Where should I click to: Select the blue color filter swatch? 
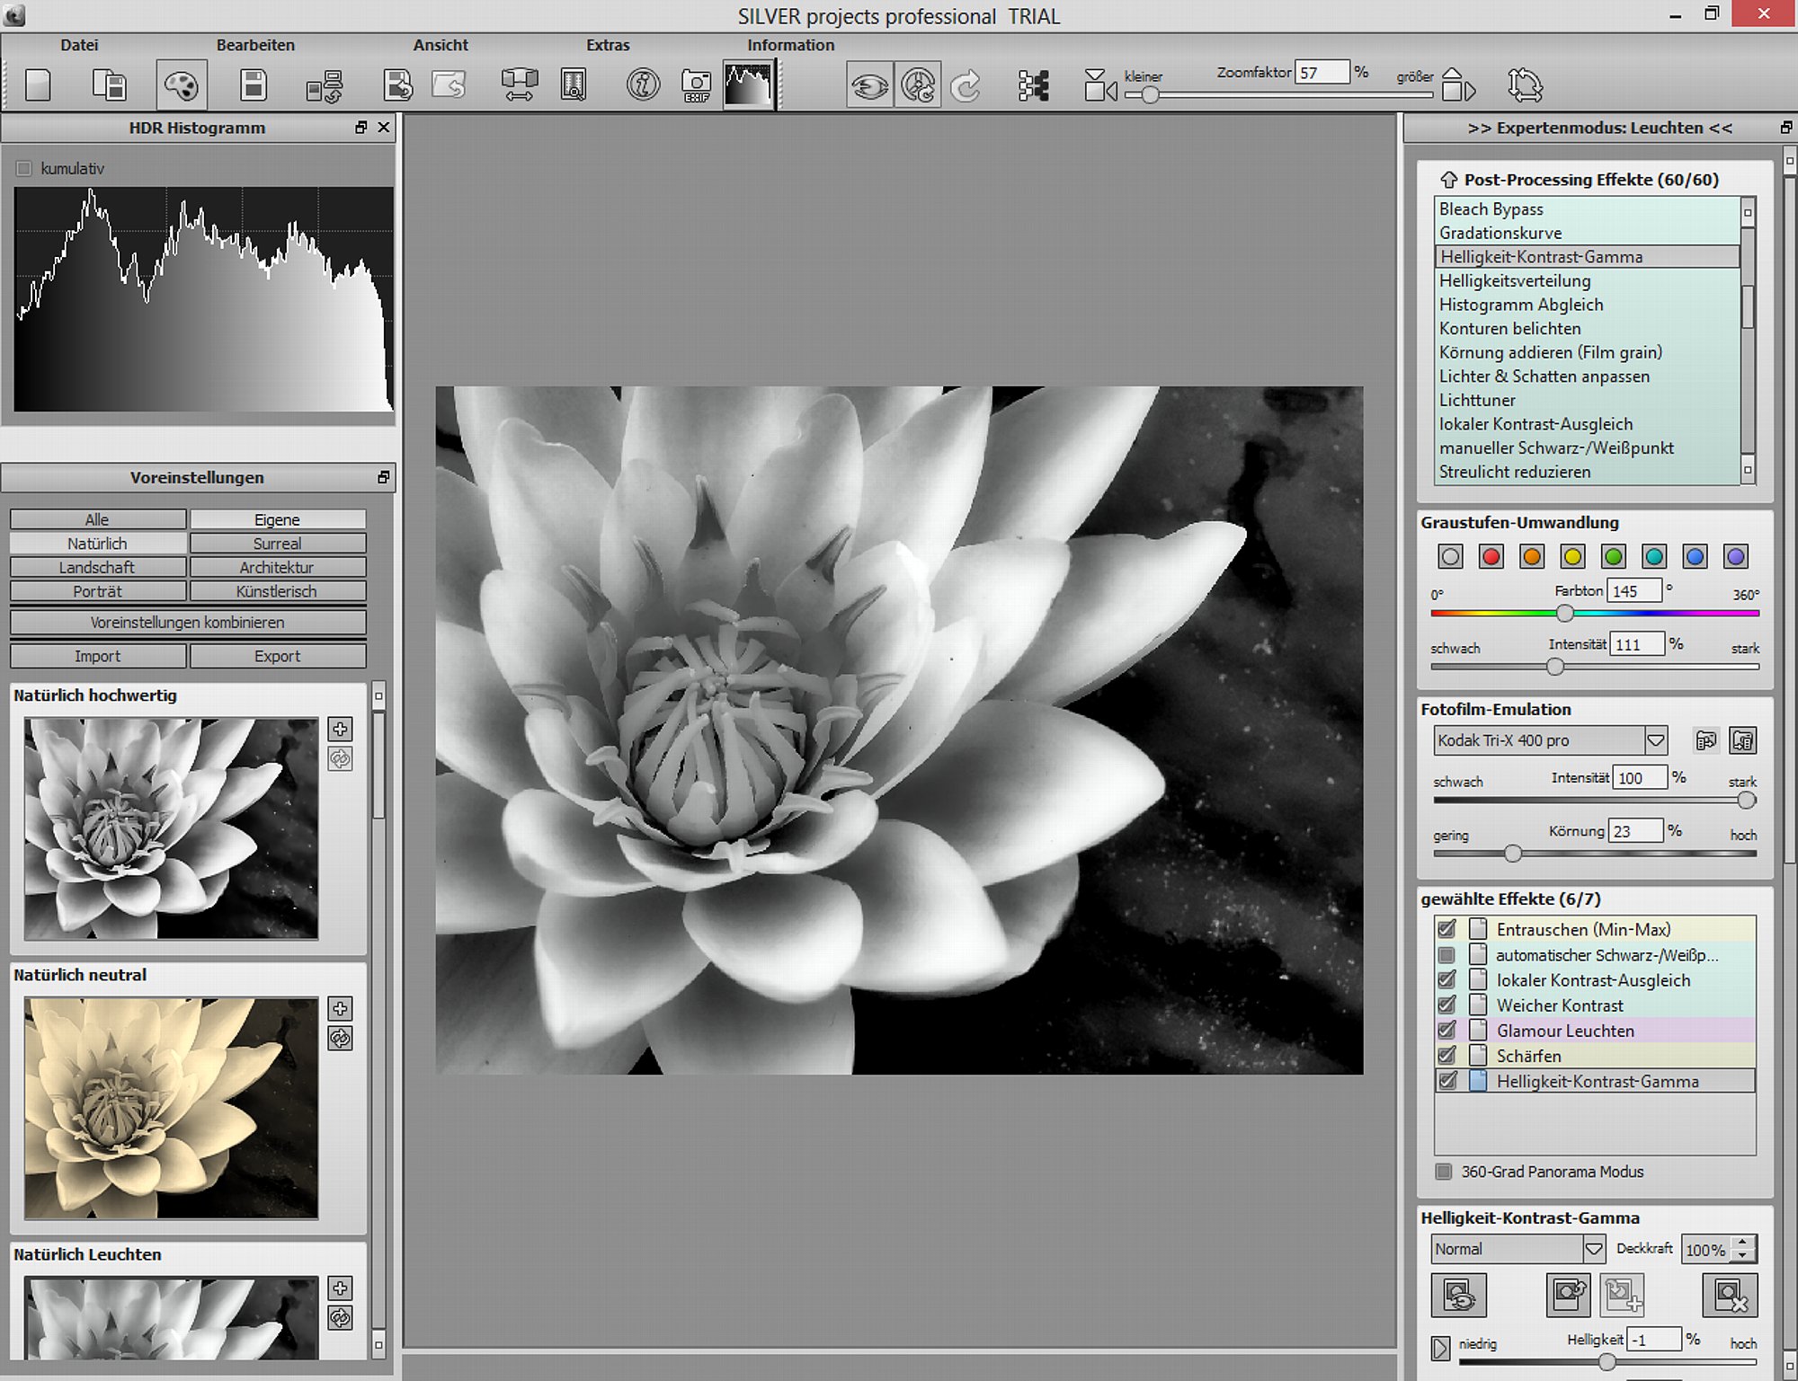(x=1695, y=556)
